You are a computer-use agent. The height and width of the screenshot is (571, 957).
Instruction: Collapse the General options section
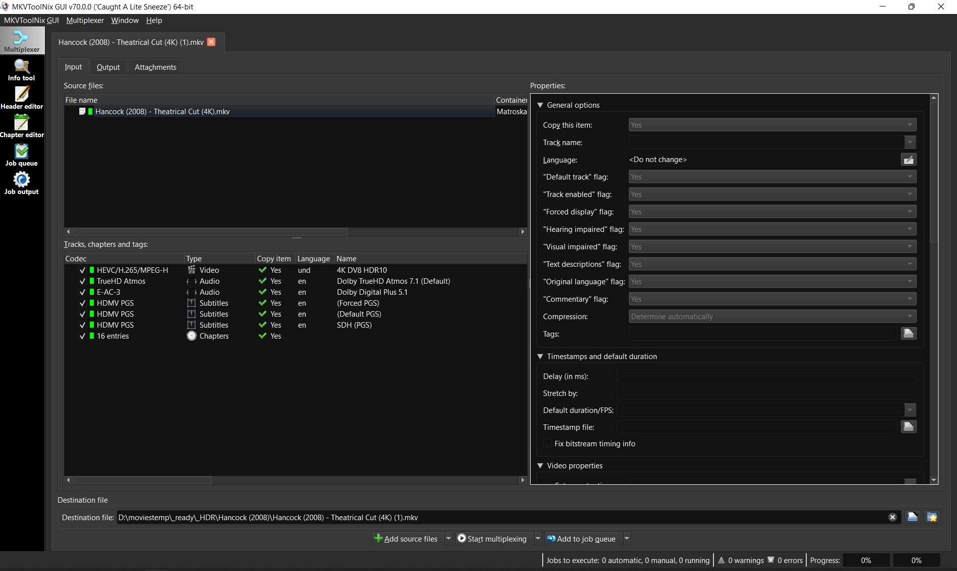tap(540, 105)
